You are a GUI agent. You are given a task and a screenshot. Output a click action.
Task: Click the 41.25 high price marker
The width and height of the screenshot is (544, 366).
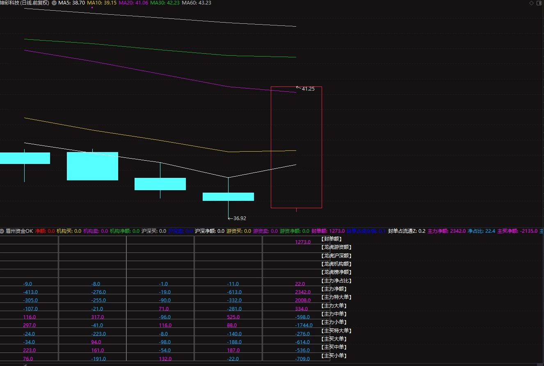(308, 89)
